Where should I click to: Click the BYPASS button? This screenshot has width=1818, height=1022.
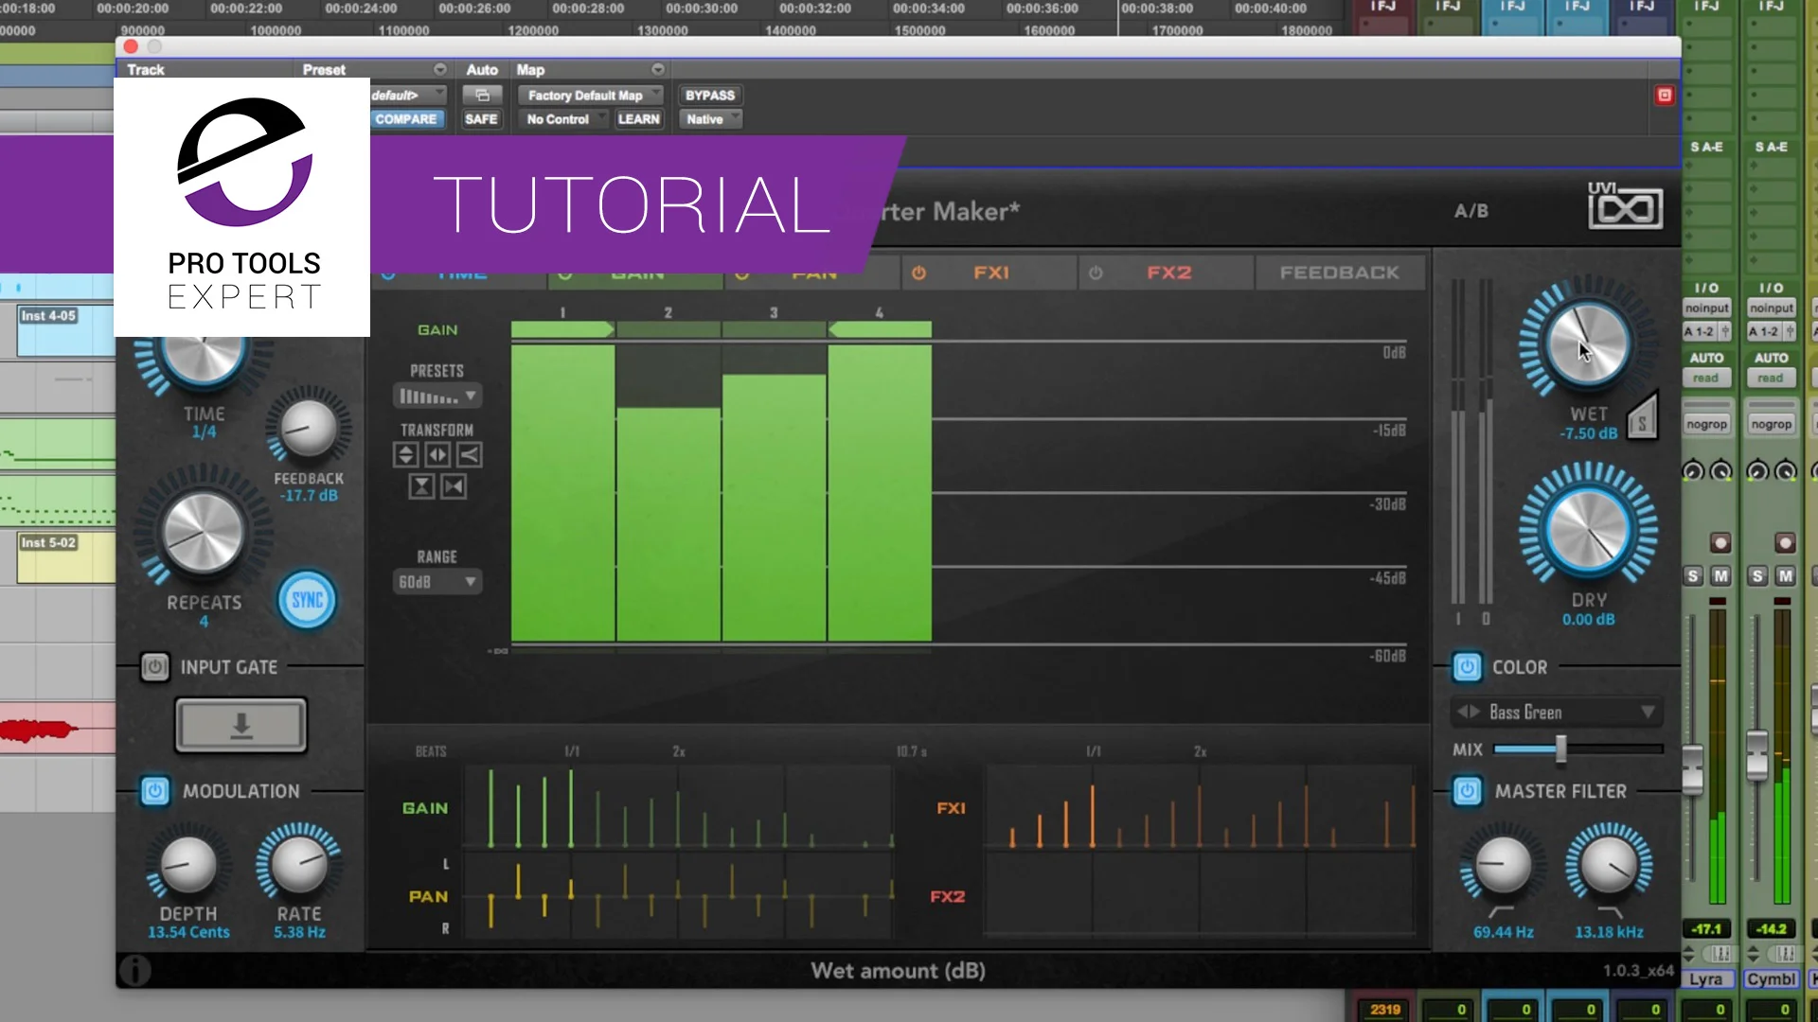point(709,95)
